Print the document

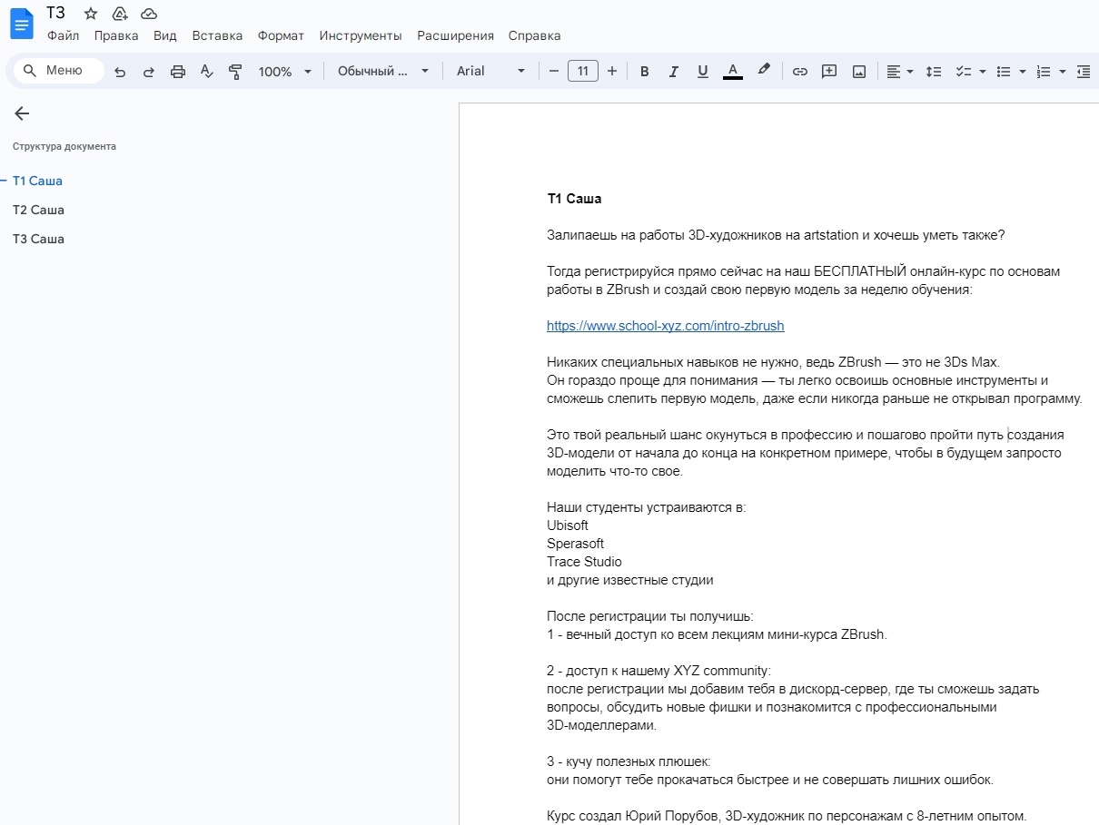(x=178, y=72)
